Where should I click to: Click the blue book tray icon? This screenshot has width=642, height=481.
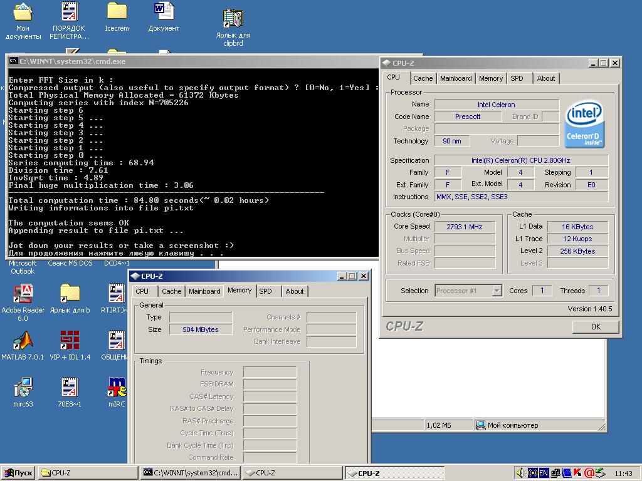coord(567,473)
